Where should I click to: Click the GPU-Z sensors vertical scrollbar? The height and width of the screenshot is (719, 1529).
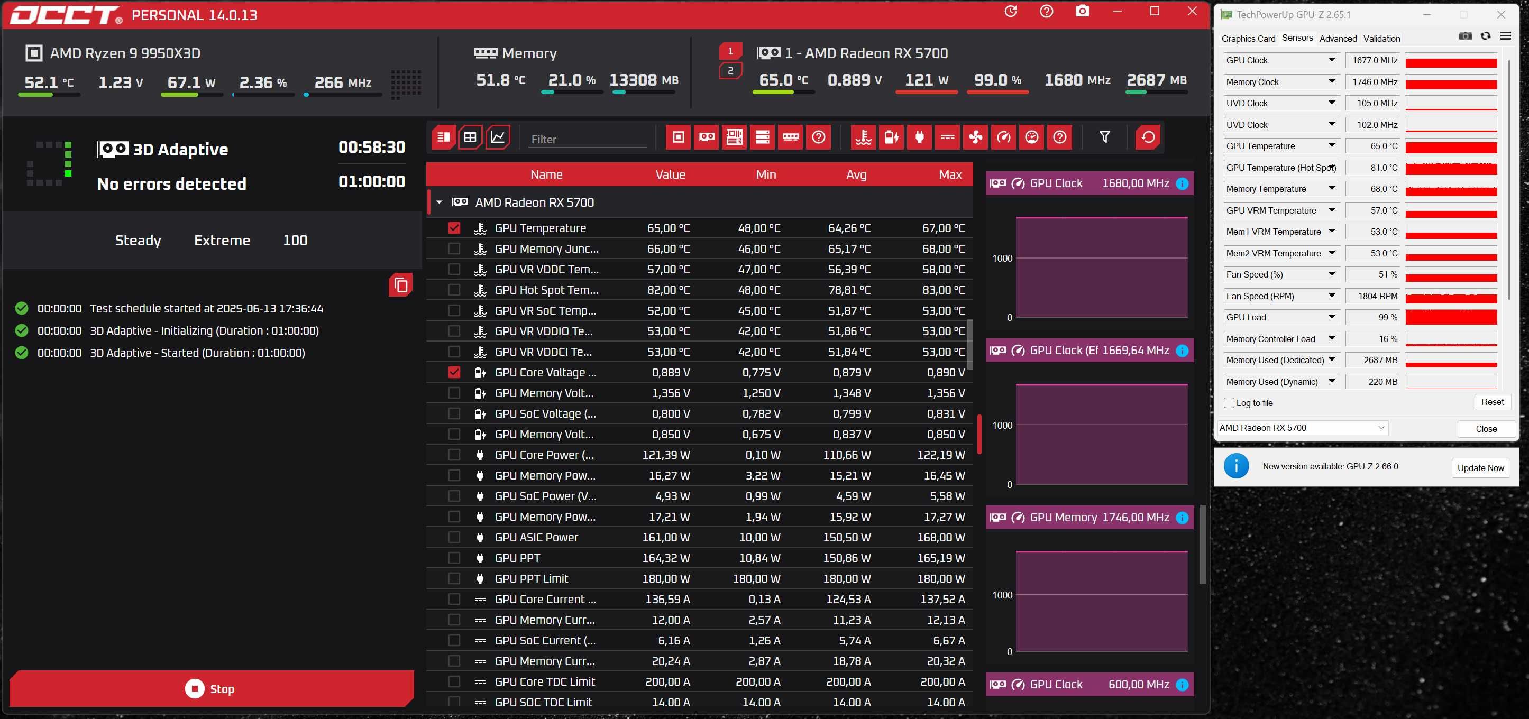click(1508, 181)
